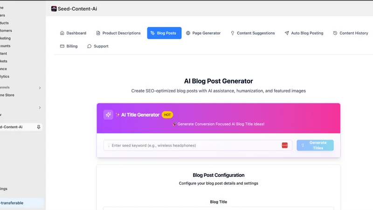Open Settings in the sidebar

(4, 189)
